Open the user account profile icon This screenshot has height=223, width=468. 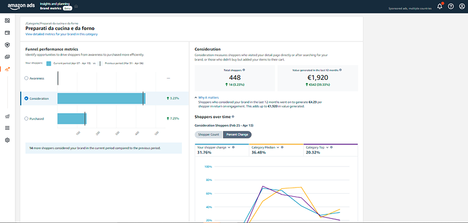462,7
